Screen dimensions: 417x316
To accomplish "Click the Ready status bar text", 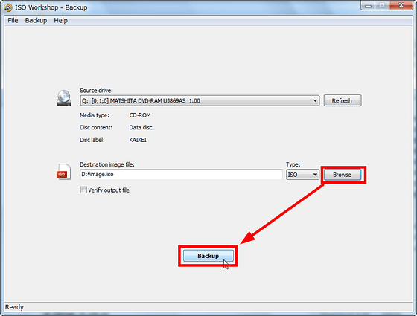I will click(x=14, y=307).
